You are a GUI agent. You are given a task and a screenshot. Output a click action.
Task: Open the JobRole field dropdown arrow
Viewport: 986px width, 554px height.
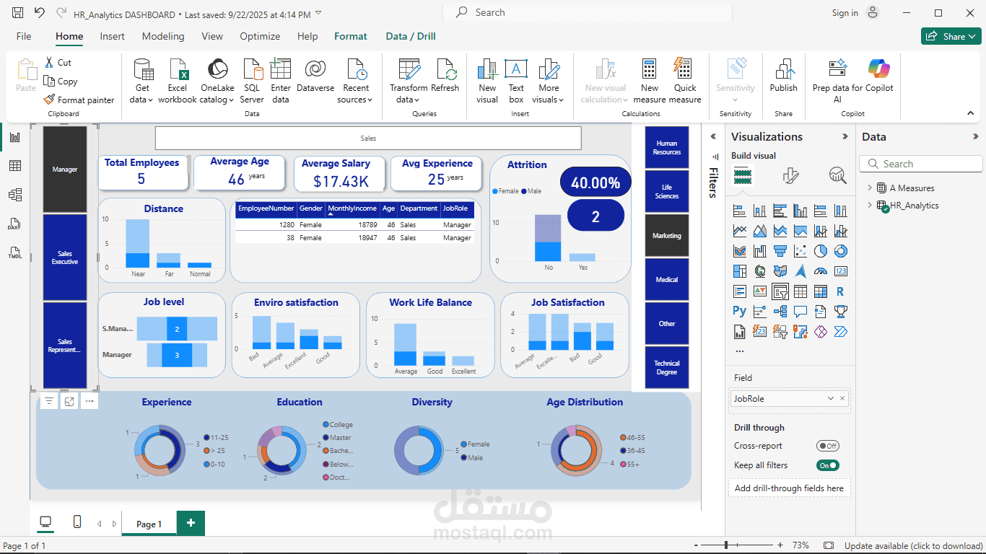click(831, 398)
